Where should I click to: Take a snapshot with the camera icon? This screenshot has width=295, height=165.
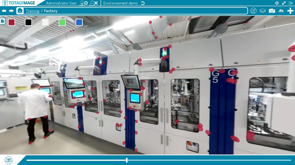[x=272, y=11]
